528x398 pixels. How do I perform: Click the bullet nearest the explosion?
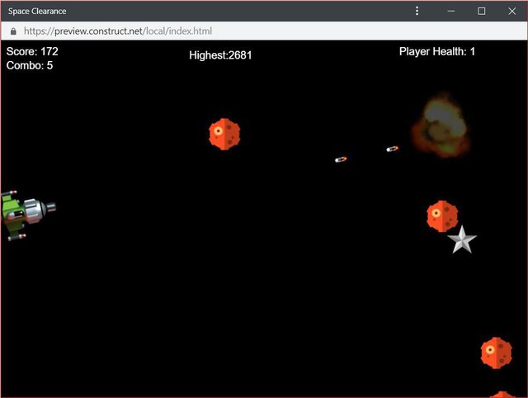coord(393,149)
